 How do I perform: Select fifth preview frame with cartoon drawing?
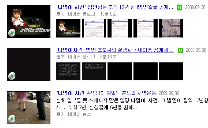point(171,28)
